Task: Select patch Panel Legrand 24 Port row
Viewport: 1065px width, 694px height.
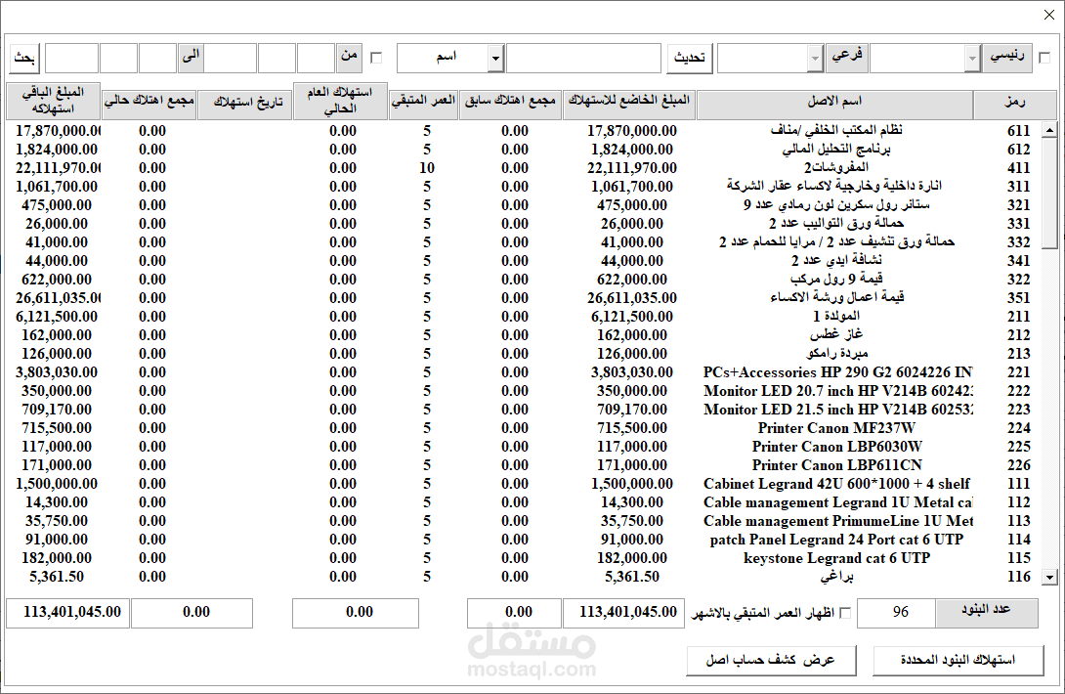Action: coord(524,540)
